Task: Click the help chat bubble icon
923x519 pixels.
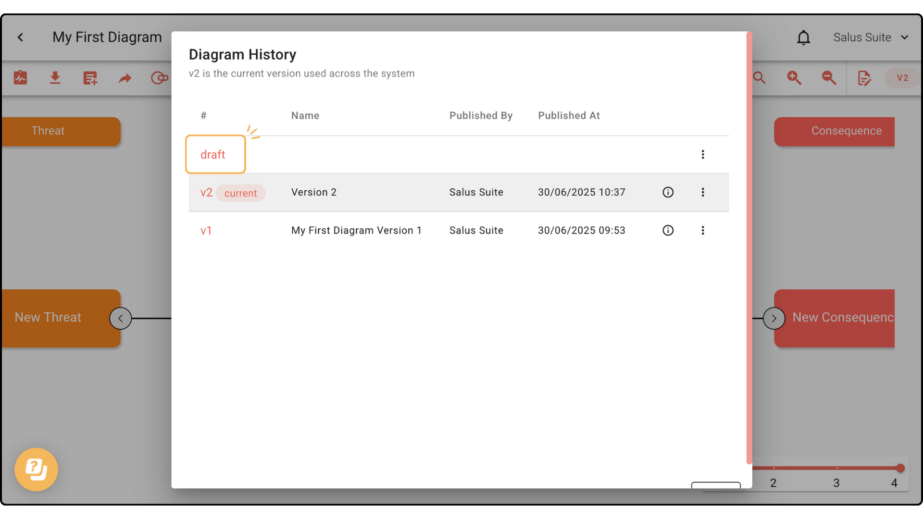Action: point(36,470)
